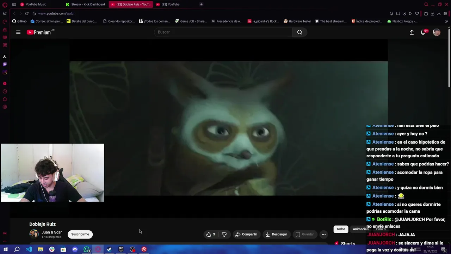Open YouTube notifications bell

pyautogui.click(x=424, y=32)
